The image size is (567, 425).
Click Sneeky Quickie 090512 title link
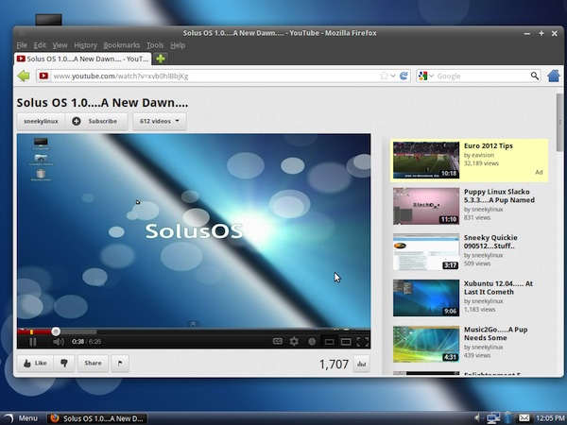coord(490,242)
